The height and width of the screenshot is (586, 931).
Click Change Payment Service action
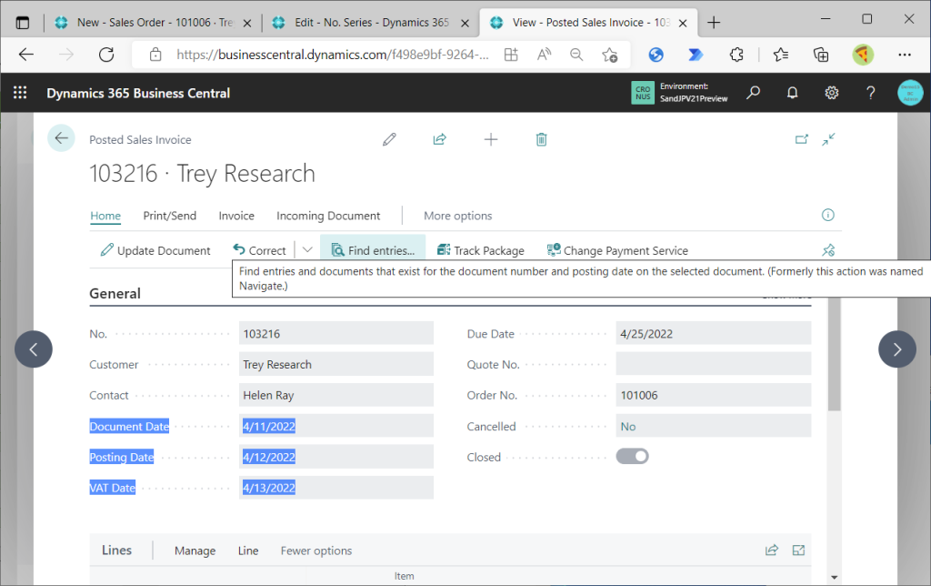pyautogui.click(x=617, y=250)
